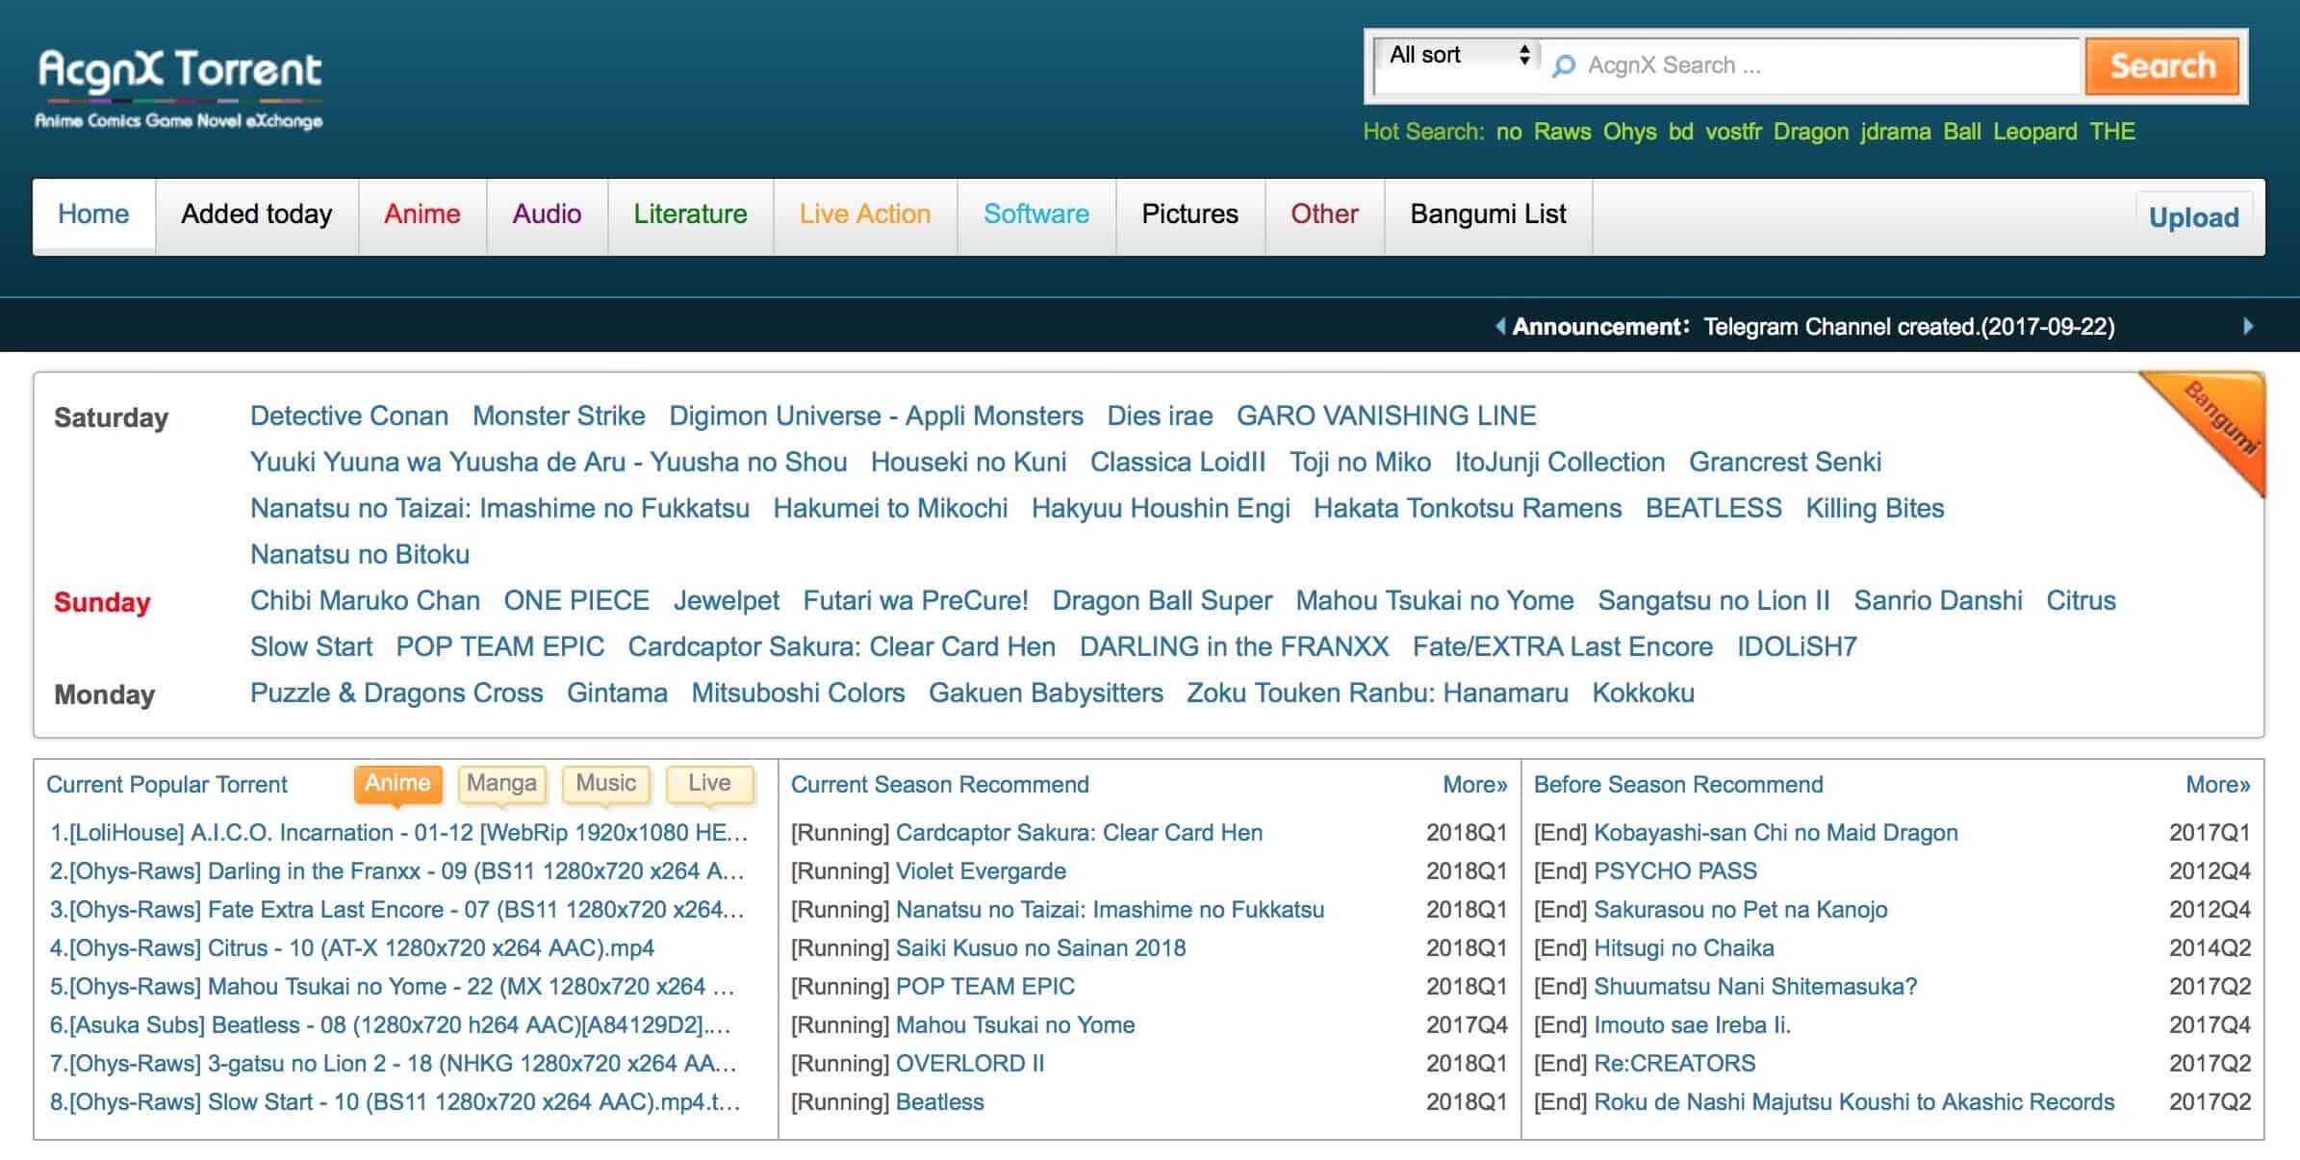
Task: Open the Added today tab
Action: [256, 214]
